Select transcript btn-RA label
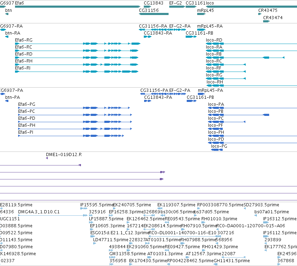 [x=13, y=33]
